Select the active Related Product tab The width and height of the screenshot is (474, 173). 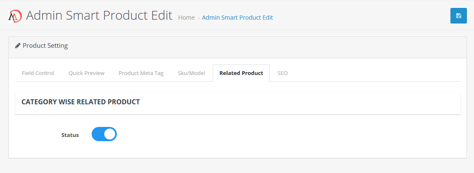(x=241, y=73)
